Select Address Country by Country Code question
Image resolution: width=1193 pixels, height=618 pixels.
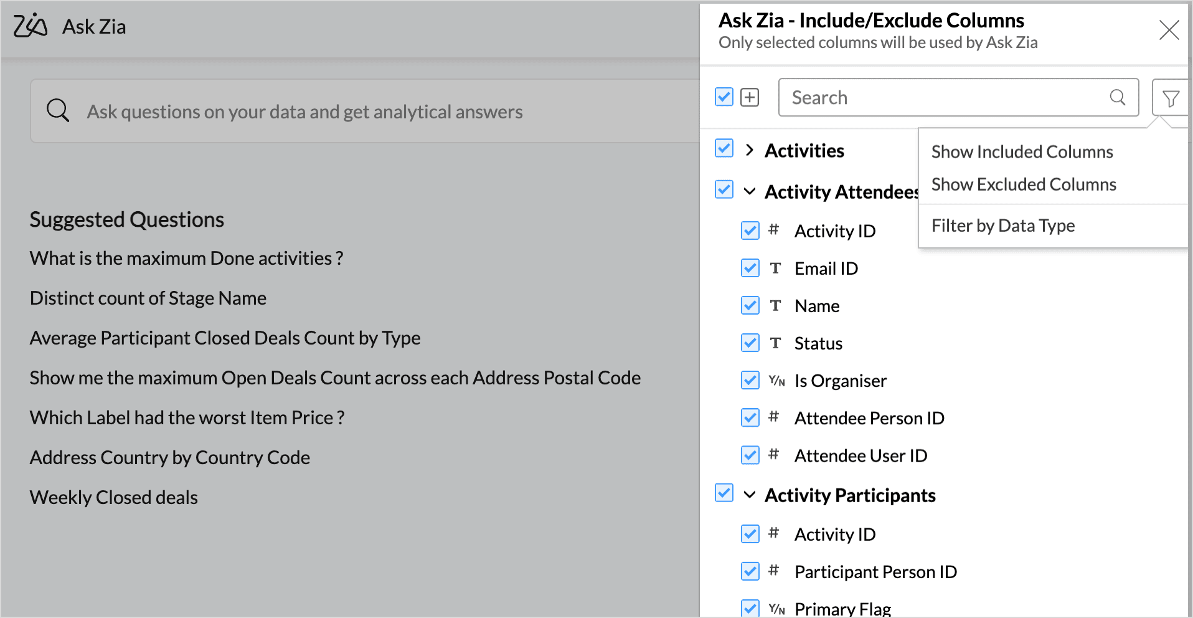[170, 457]
